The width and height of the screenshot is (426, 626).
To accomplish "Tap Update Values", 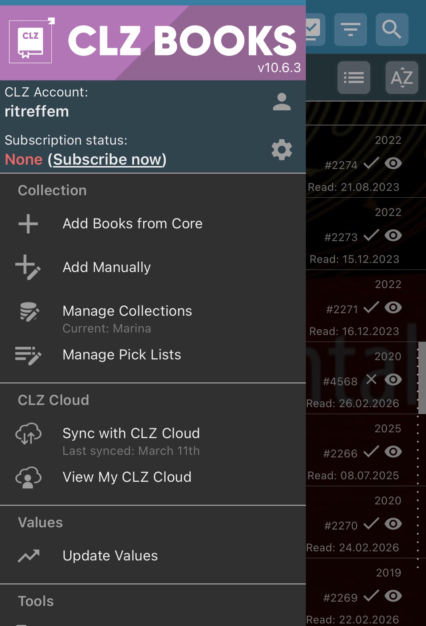I will [110, 556].
